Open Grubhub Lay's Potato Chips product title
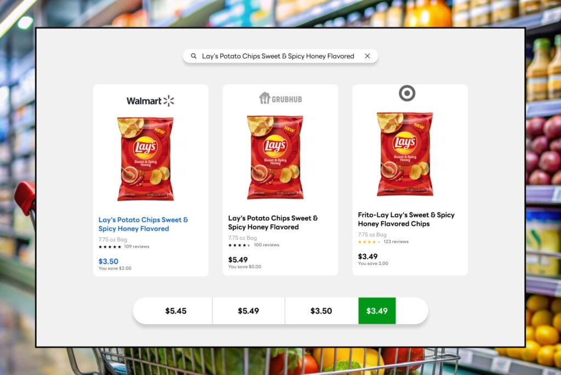The image size is (561, 375). [273, 223]
